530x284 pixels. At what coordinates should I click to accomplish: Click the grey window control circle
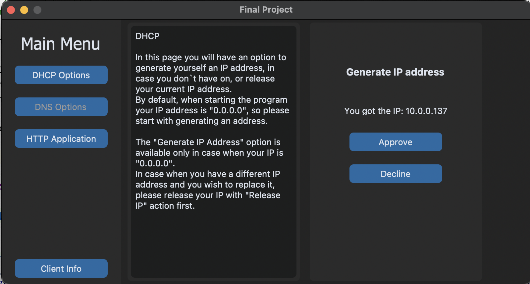38,10
